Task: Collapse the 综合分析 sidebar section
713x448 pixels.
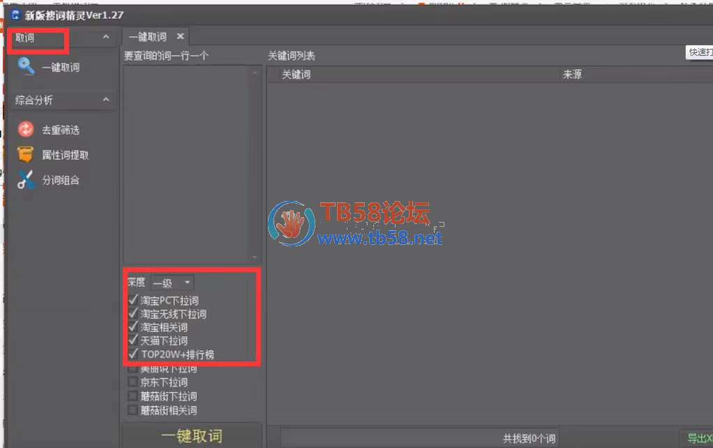Action: [105, 100]
